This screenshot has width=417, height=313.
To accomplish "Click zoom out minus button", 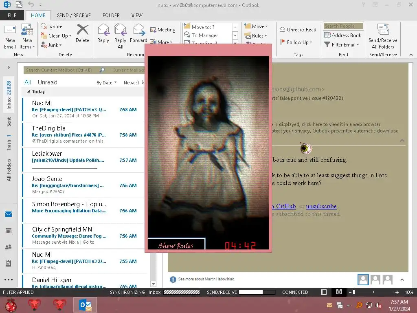I will (x=350, y=292).
